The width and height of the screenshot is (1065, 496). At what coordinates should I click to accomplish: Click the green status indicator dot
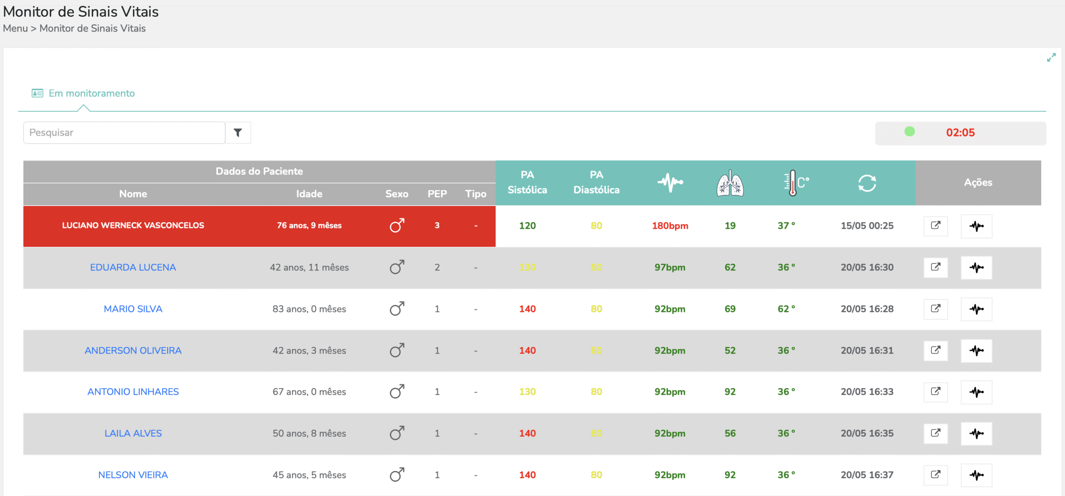(909, 132)
